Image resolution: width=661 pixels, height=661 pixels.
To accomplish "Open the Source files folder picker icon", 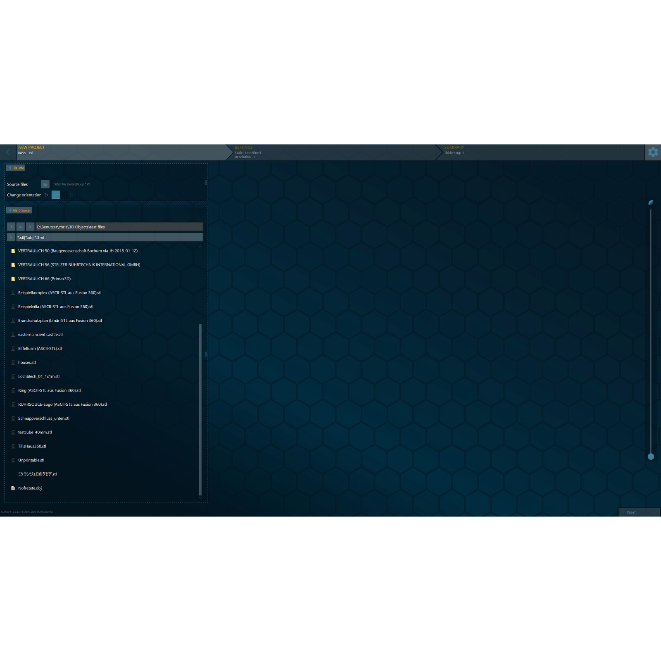I will coord(45,184).
